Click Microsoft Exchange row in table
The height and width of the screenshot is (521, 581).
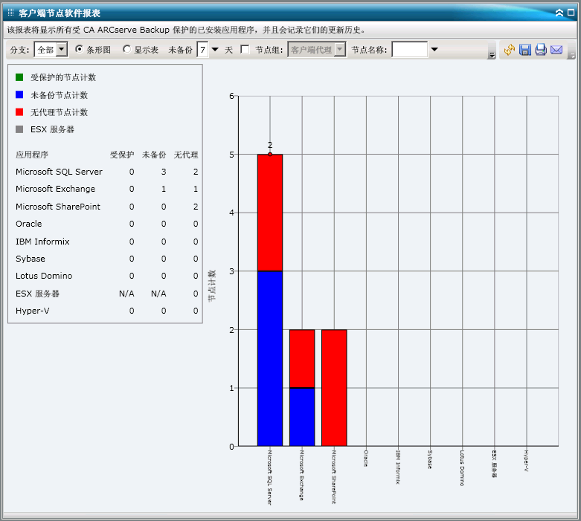click(x=55, y=189)
